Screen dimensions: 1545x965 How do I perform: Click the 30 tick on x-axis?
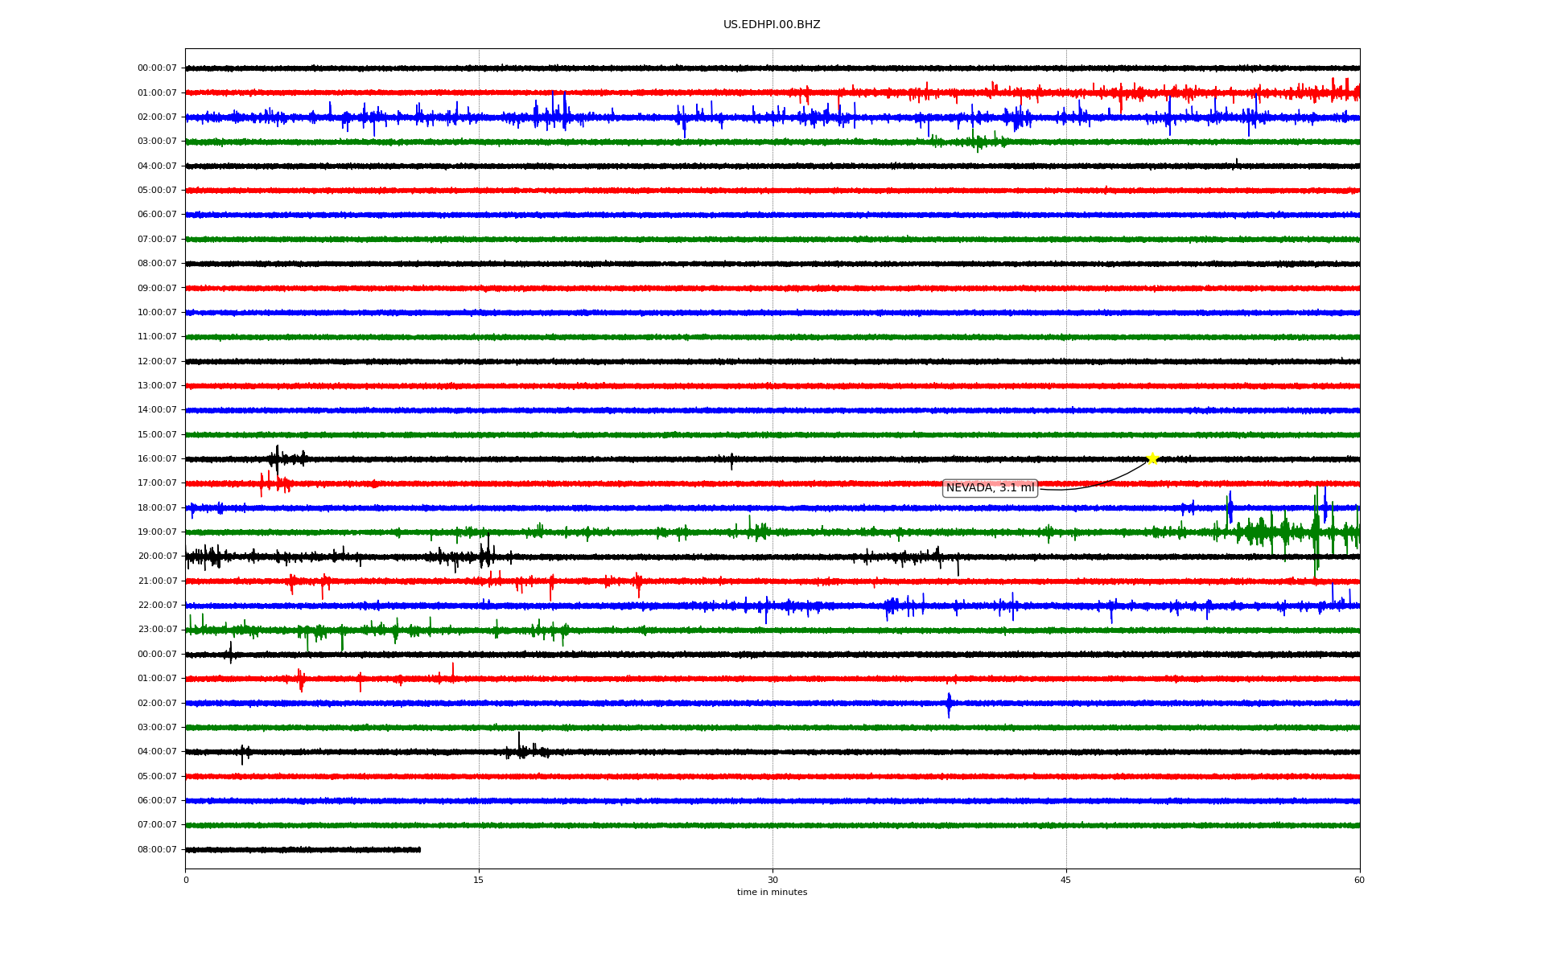772,881
